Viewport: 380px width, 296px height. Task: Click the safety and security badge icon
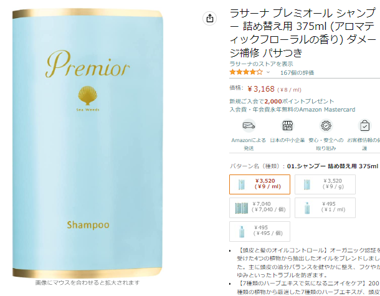[x=326, y=126]
